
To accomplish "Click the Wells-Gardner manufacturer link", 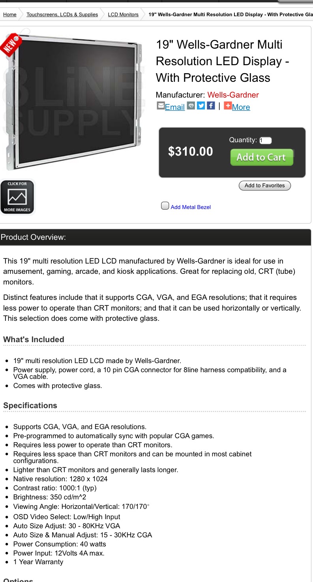I will 233,95.
